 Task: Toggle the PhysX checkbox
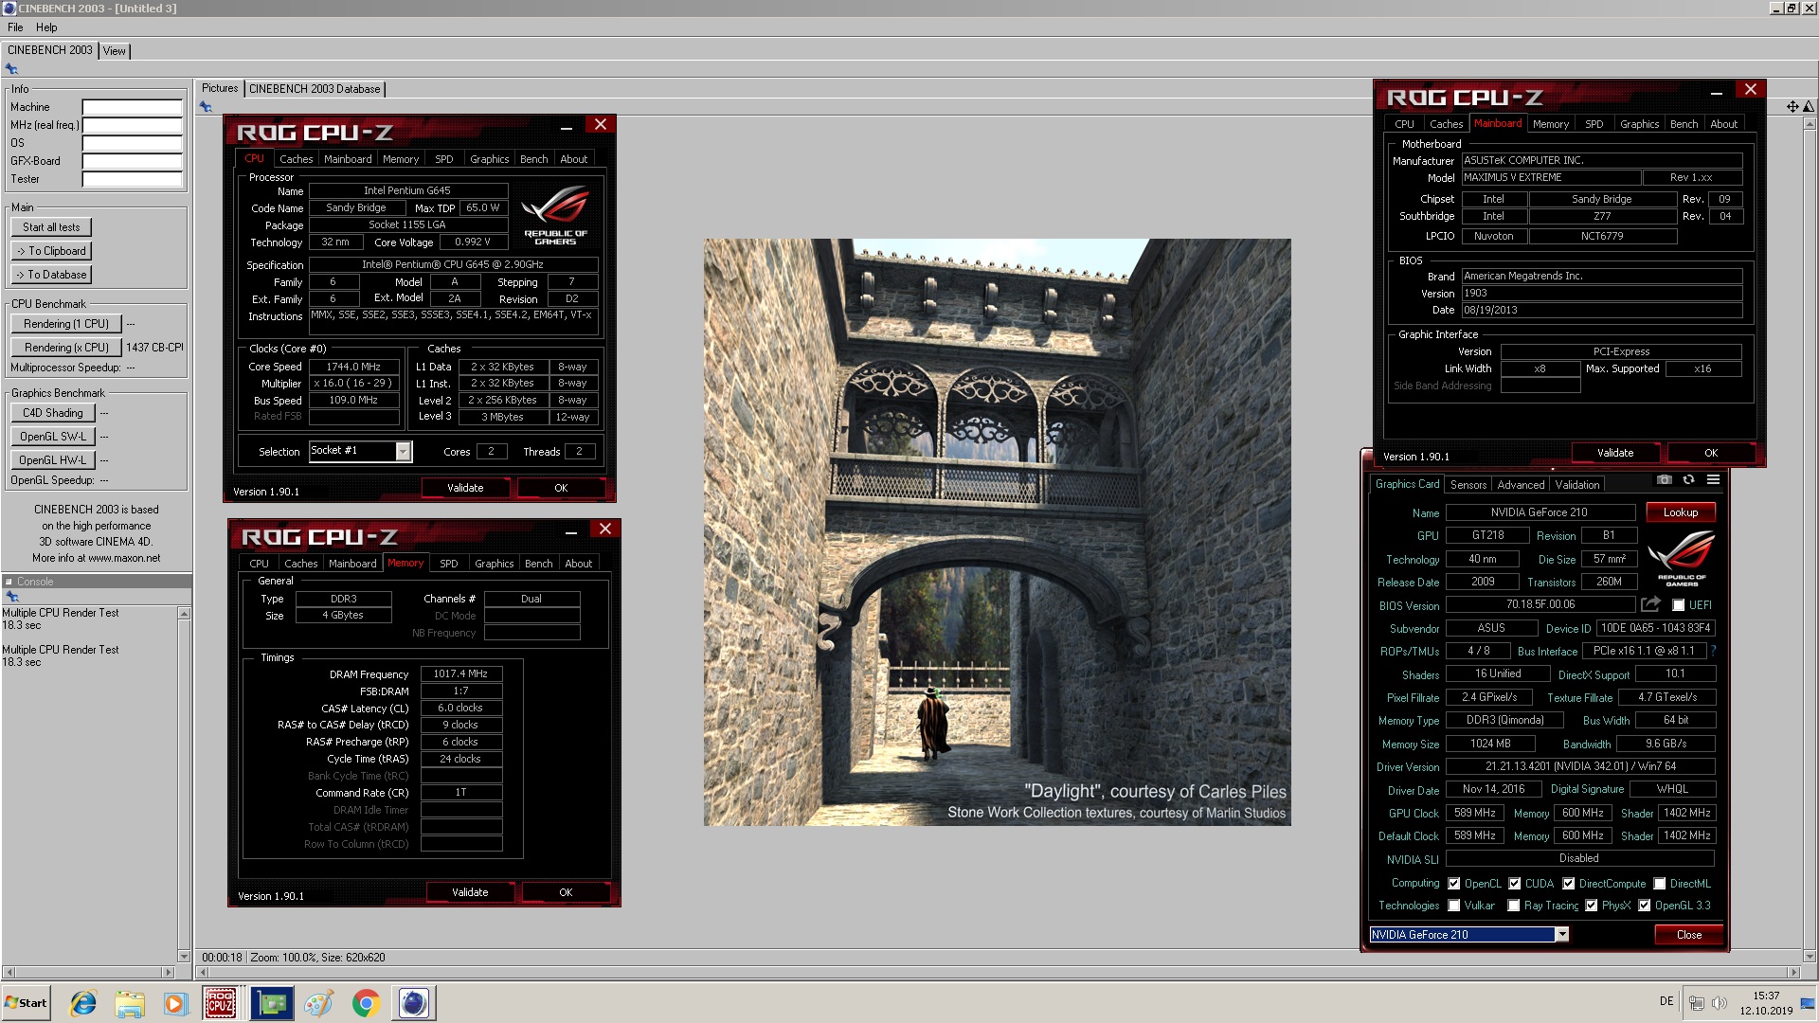click(x=1592, y=906)
